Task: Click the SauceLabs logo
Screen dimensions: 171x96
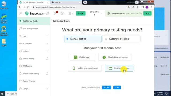Action: [x=34, y=13]
